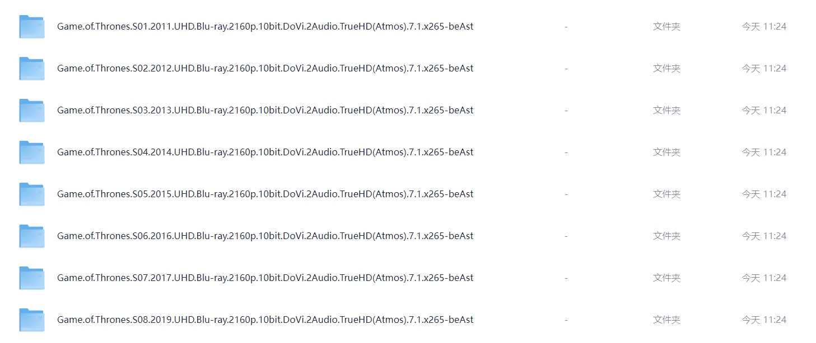Open the Game.of.Thrones.S03.2013 folder name
816x343 pixels.
pyautogui.click(x=265, y=110)
